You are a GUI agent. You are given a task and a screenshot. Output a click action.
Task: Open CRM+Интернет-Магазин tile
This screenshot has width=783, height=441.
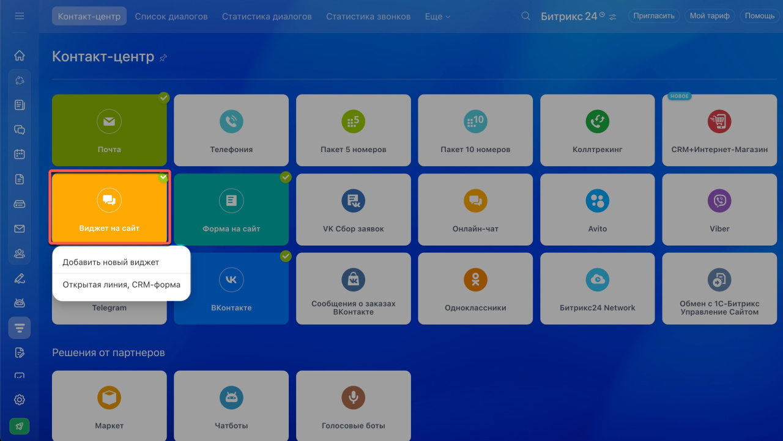tap(719, 130)
